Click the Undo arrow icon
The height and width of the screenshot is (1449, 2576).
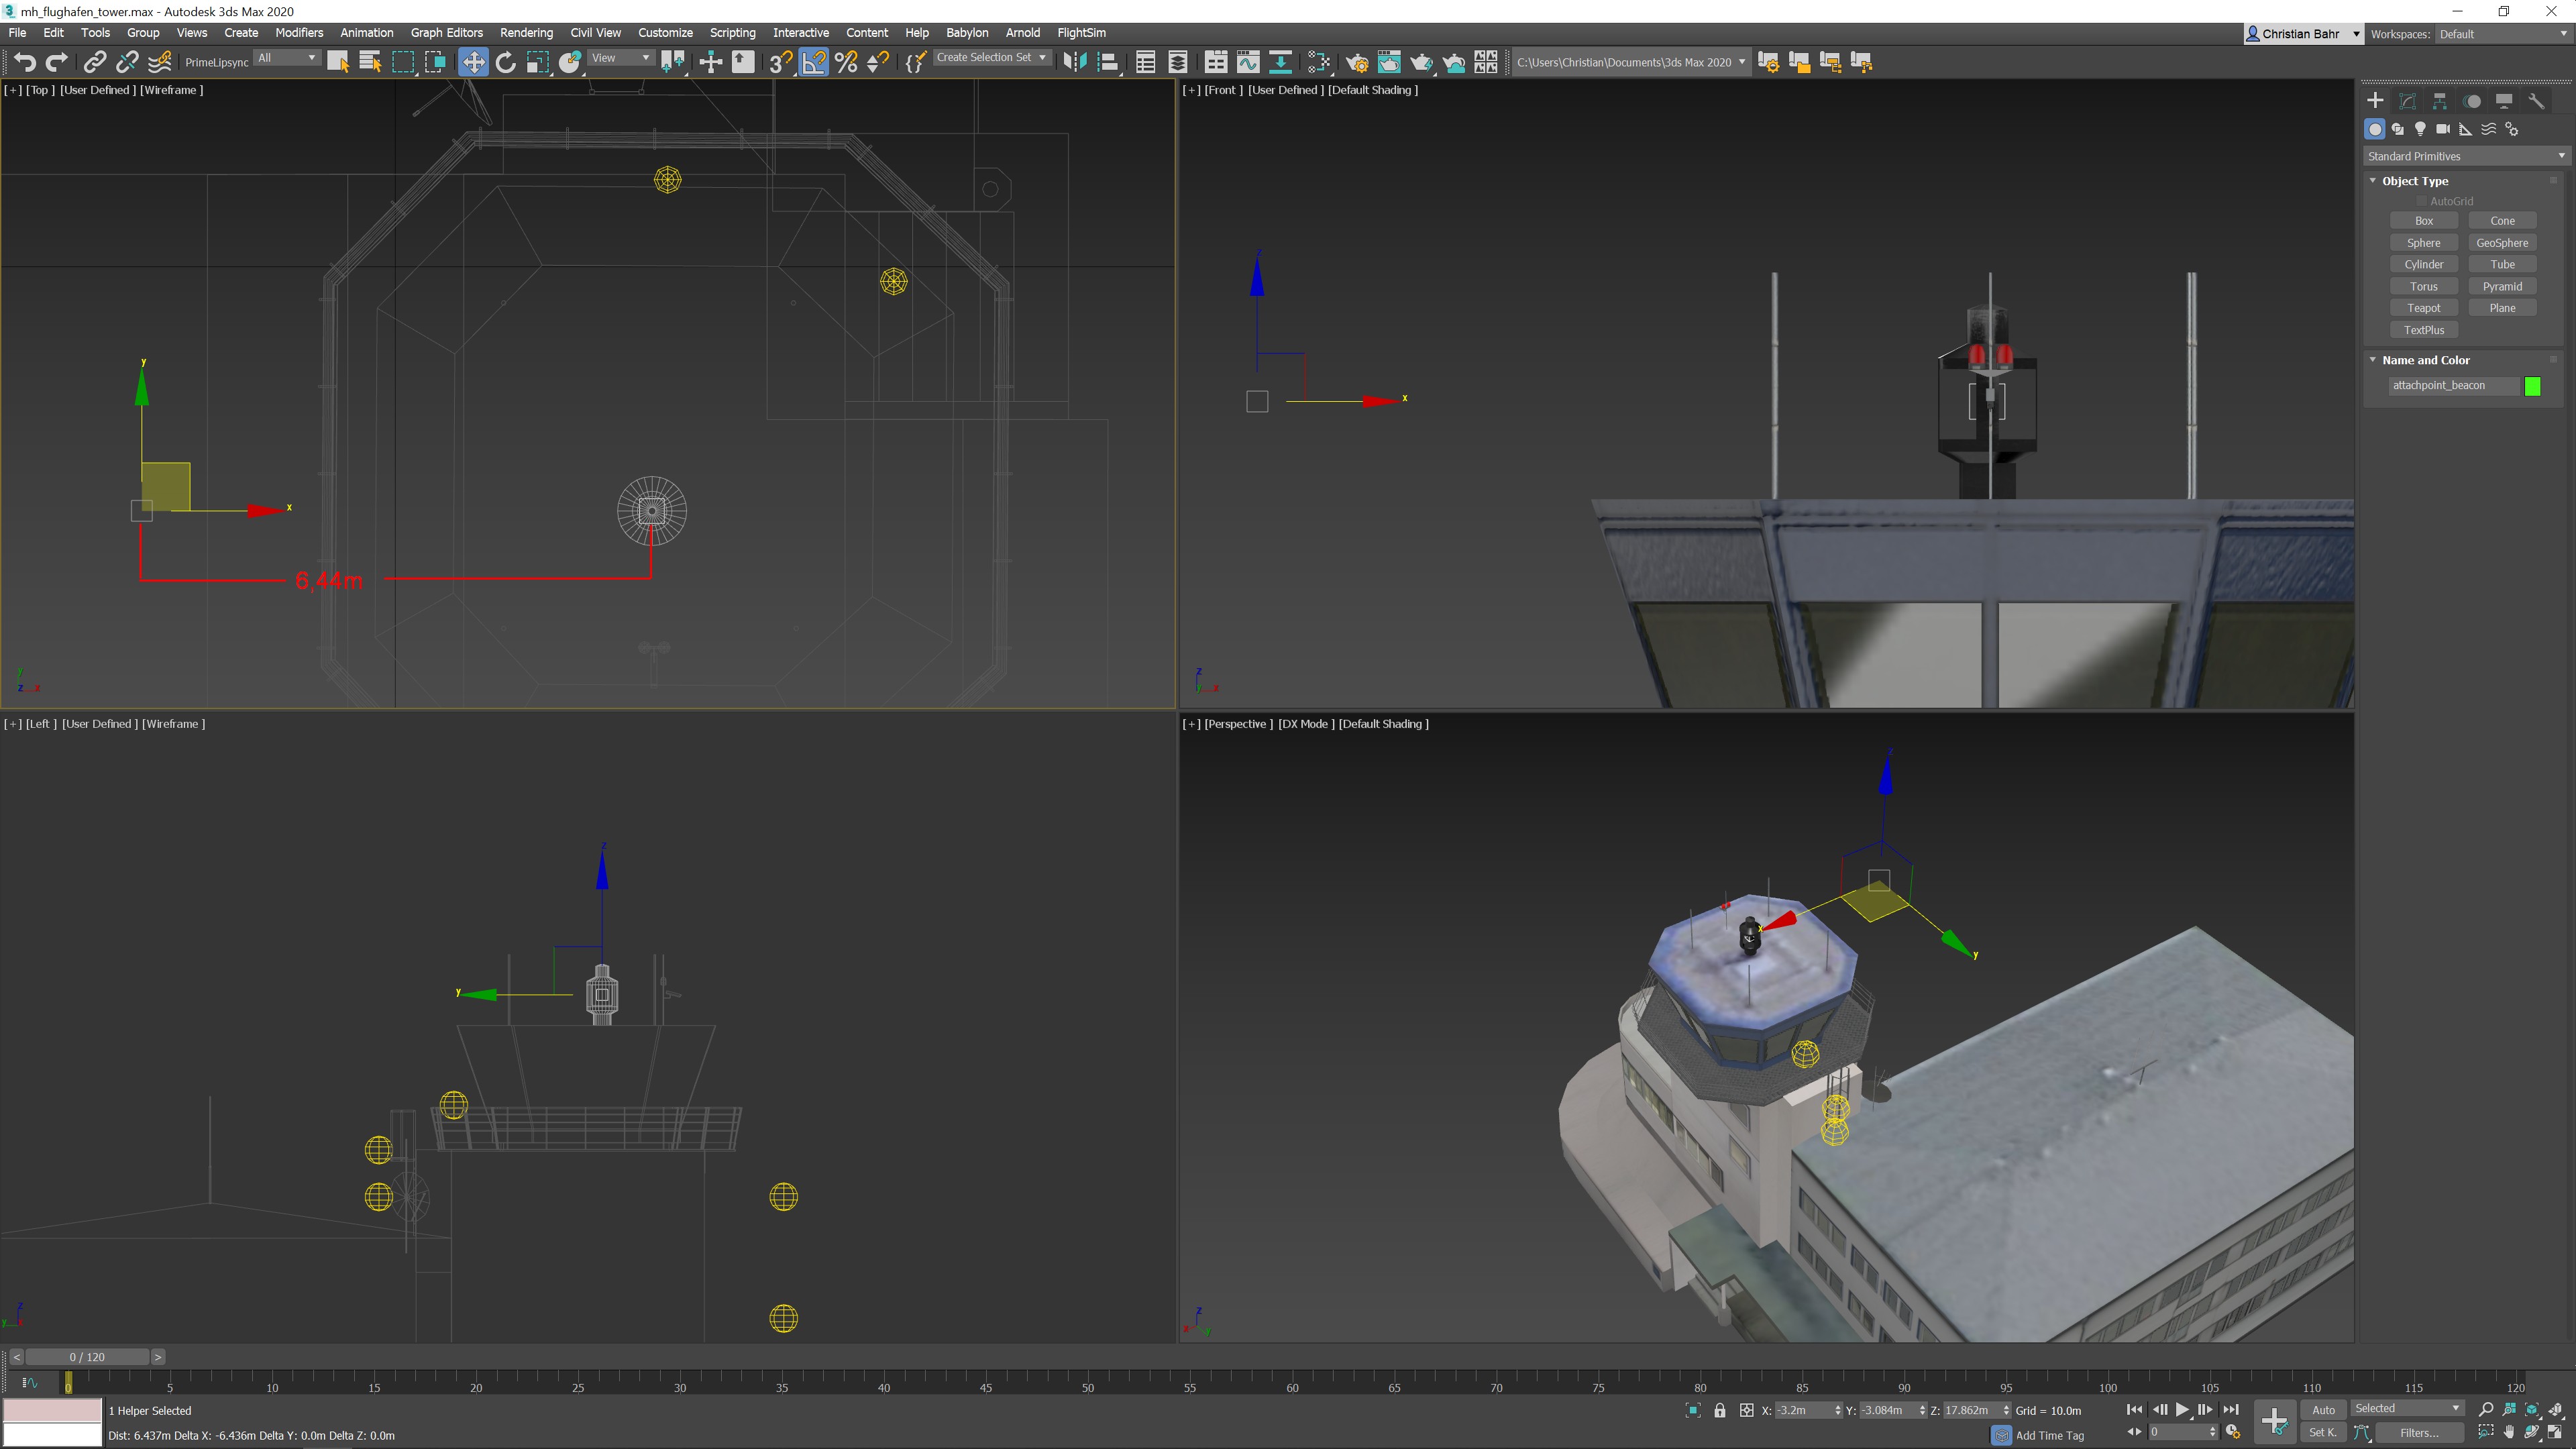pos(25,62)
